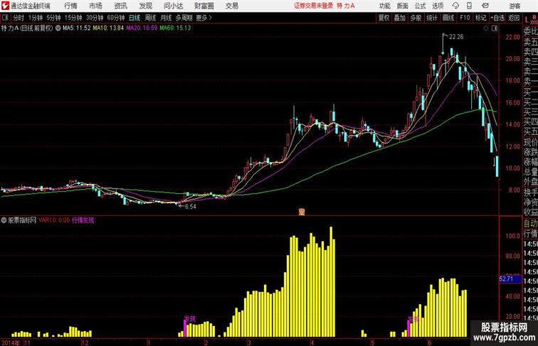Click the 多股 multi-stock button
This screenshot has width=538, height=346.
[x=416, y=18]
